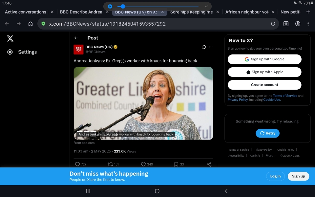
Task: Switch to Sore hips keeping me tab
Action: (x=191, y=12)
